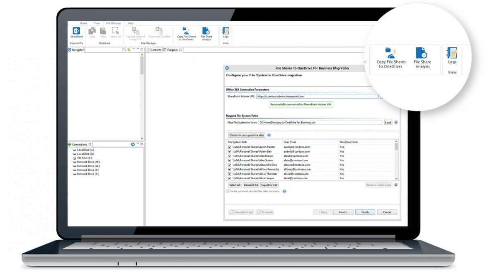This screenshot has width=485, height=275.
Task: Click the Generate Script button
Action: 241,212
